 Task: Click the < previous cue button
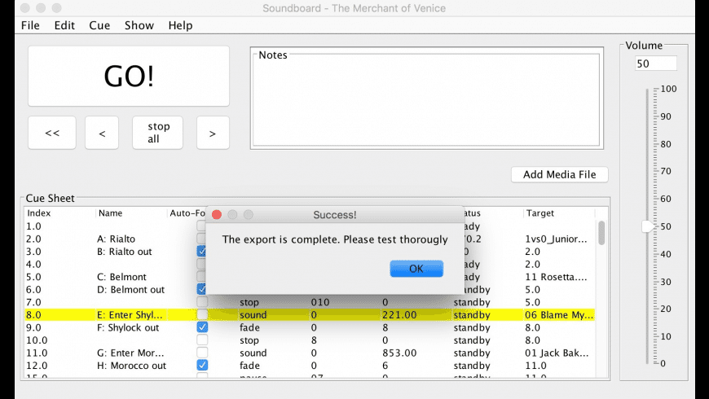(102, 133)
